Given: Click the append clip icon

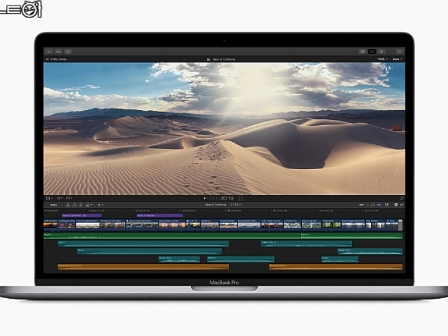Looking at the screenshot, I should tap(81, 205).
